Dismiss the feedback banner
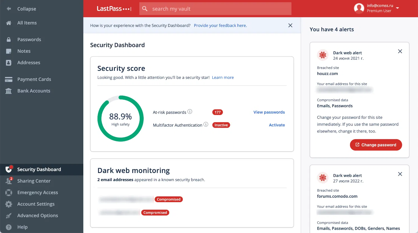This screenshot has width=418, height=233. pos(290,25)
